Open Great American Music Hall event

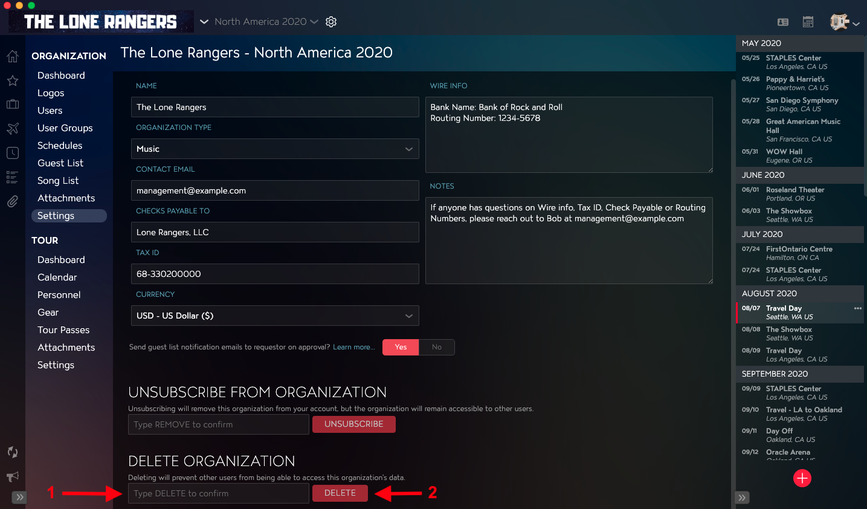click(x=800, y=130)
